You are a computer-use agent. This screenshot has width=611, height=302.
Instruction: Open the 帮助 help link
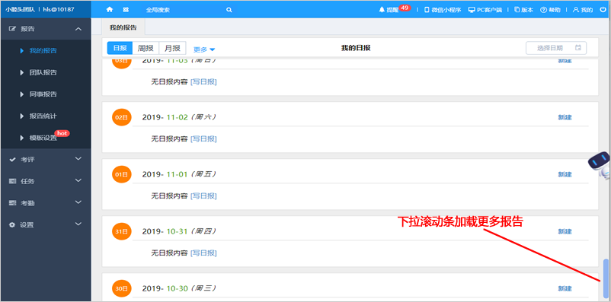(550, 10)
